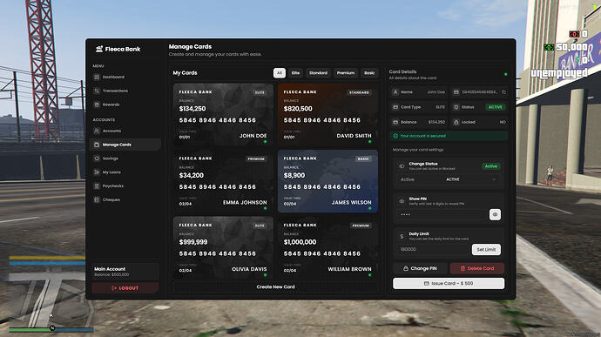Image resolution: width=601 pixels, height=337 pixels.
Task: Select Olivia Davis's Elite card
Action: click(x=223, y=248)
